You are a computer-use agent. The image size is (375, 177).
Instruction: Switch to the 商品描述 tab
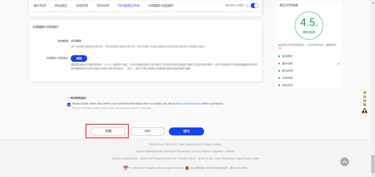pos(61,6)
